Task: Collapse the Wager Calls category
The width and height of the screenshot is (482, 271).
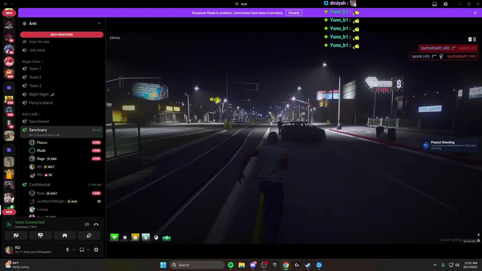Action: [33, 61]
